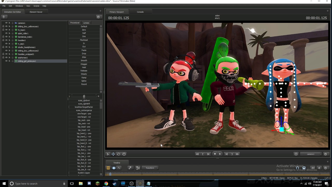
Task: Click the key mode icon in timeline
Action: pyautogui.click(x=130, y=168)
